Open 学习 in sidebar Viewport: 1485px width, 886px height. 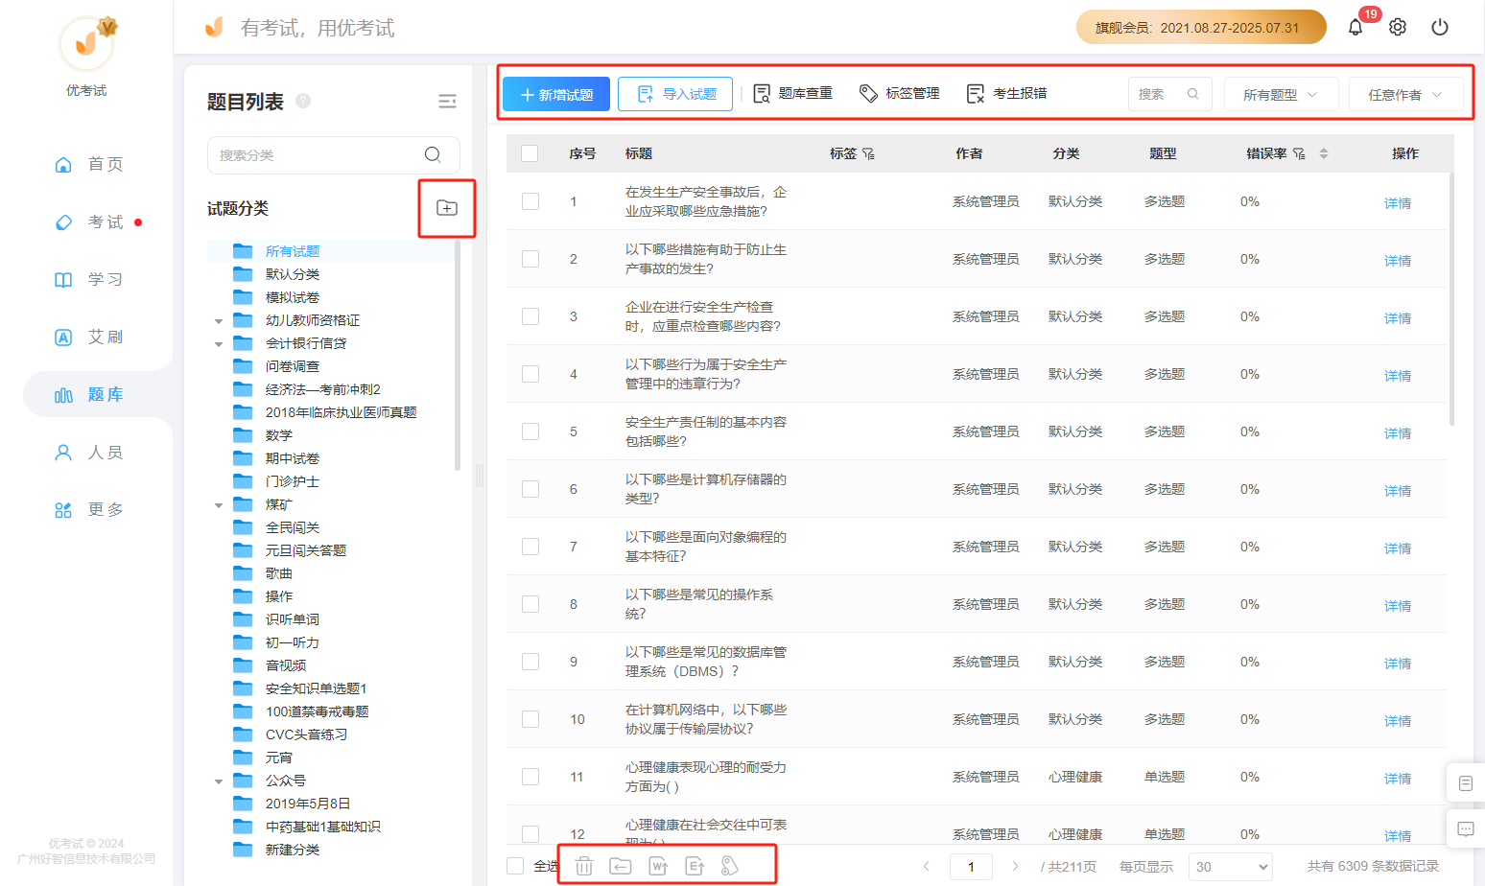(89, 279)
